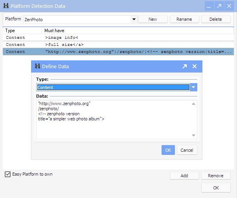The width and height of the screenshot is (237, 198).
Task: Expand the Type dropdown in Define Data
Action: (193, 87)
